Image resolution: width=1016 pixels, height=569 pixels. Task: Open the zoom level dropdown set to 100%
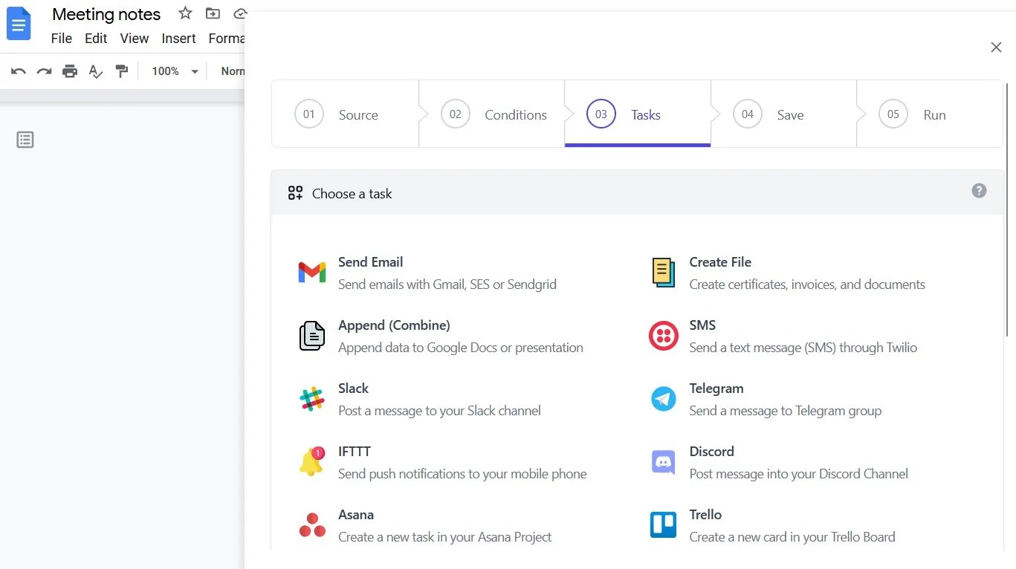click(x=172, y=71)
